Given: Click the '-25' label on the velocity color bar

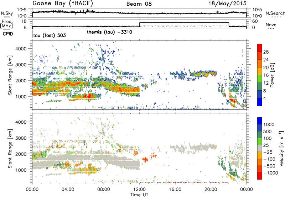Looking at the screenshot, I should click(x=268, y=152).
